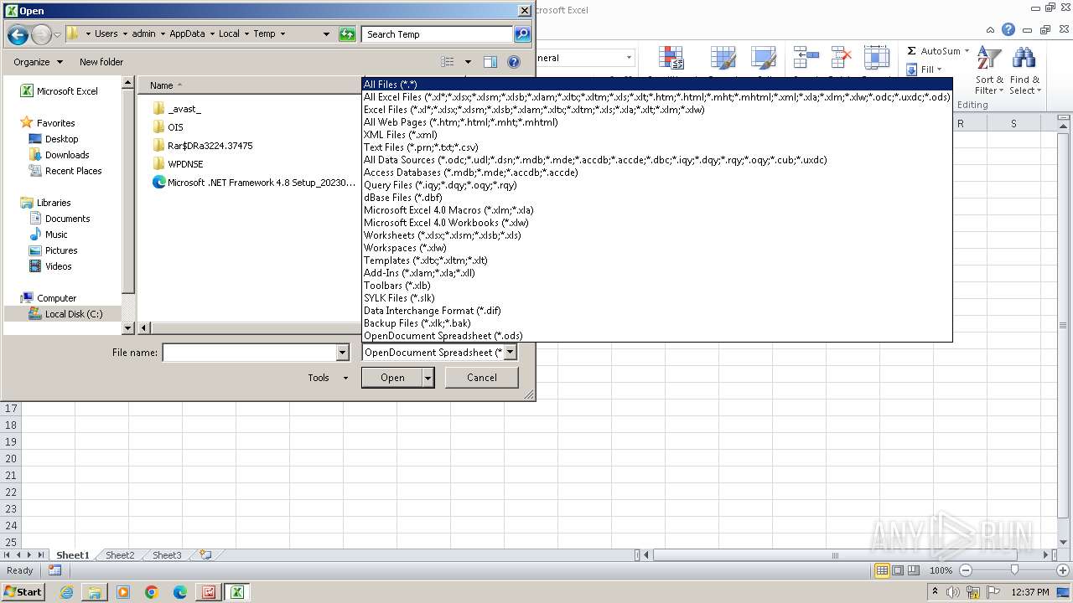Click Format as Table icon in ribbon
Screen dimensions: 1073x603
click(723, 58)
